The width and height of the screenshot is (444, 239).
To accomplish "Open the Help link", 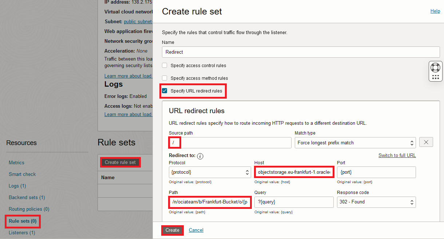I will 435,11.
